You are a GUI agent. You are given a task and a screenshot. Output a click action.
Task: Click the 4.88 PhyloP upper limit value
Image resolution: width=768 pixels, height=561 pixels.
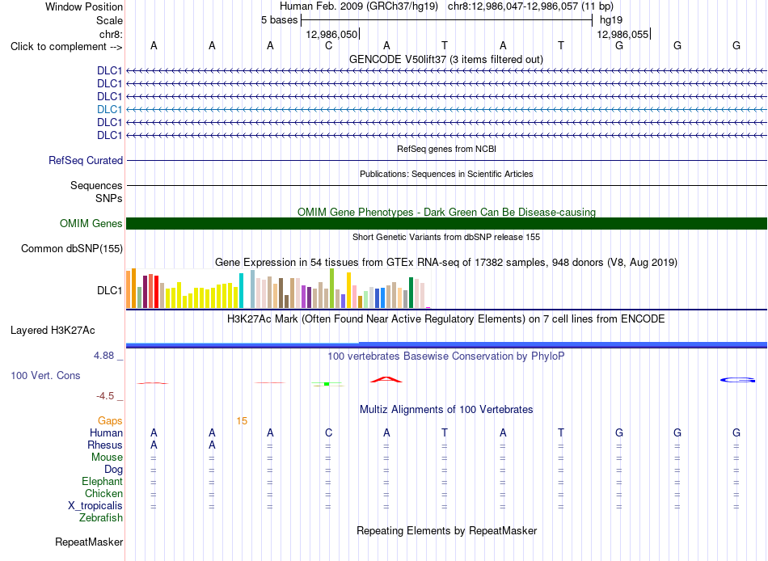point(103,356)
